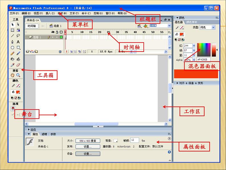226x170 pixels.
Task: Expand the 动作 panel
Action: point(29,129)
